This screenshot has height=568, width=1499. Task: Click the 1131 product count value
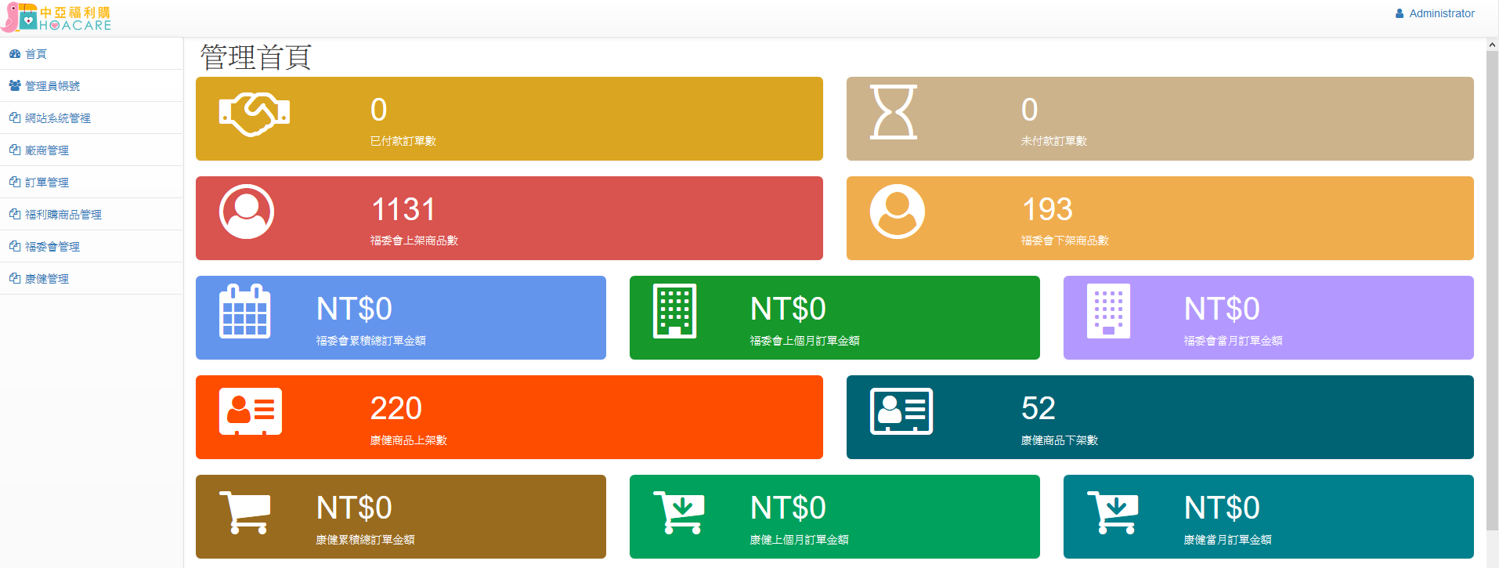(403, 209)
